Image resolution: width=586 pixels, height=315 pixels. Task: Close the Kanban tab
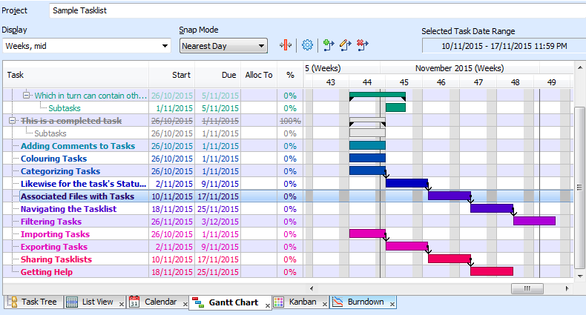coord(325,304)
